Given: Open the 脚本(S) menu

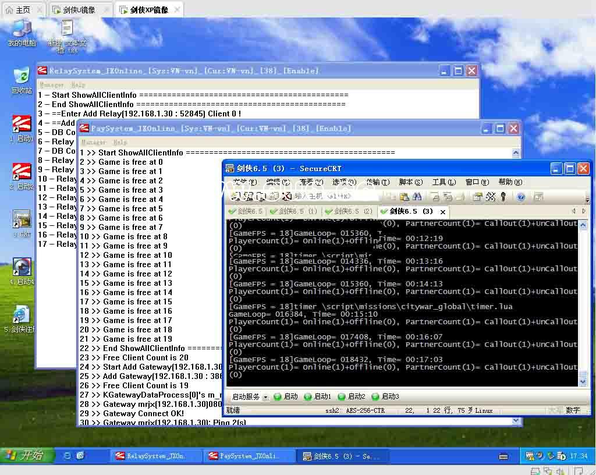Looking at the screenshot, I should 410,182.
